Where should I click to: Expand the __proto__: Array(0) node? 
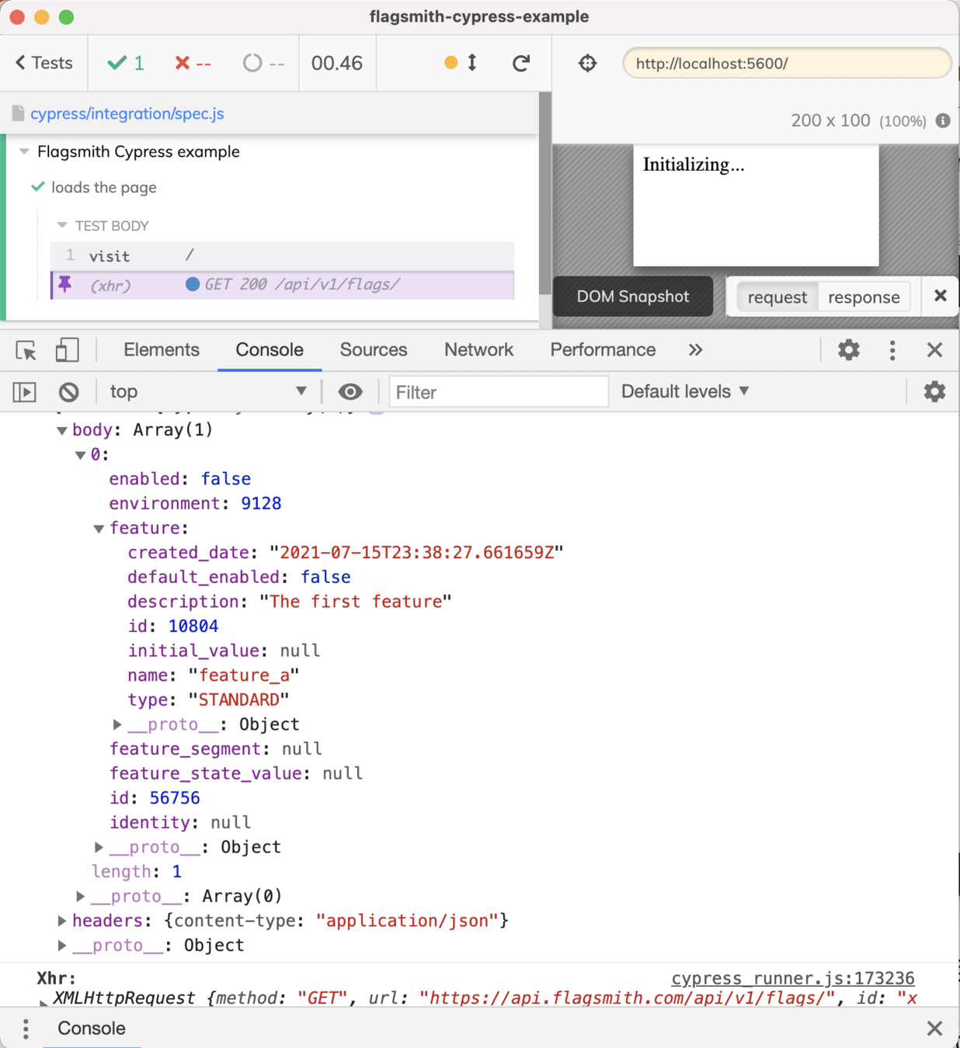pyautogui.click(x=80, y=896)
